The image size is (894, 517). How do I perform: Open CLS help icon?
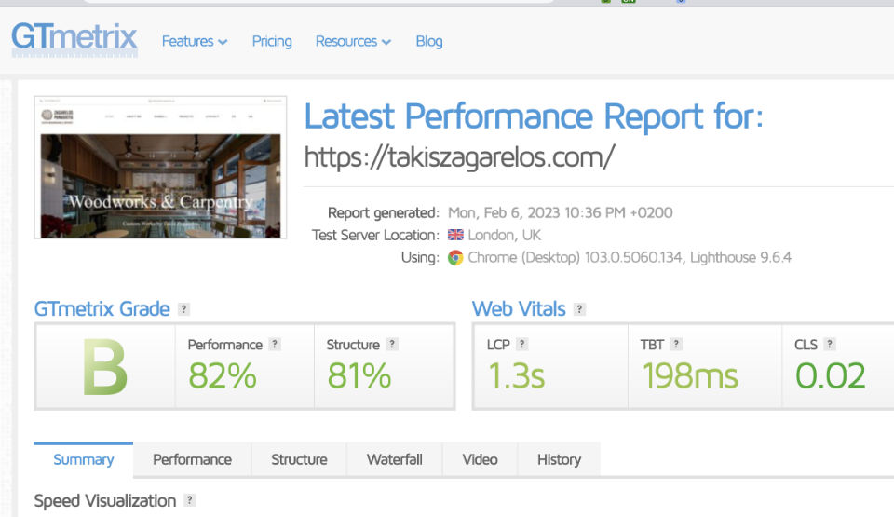click(x=830, y=344)
